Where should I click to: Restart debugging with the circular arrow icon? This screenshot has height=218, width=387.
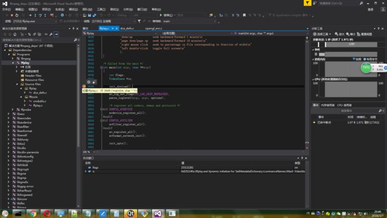[17, 15]
